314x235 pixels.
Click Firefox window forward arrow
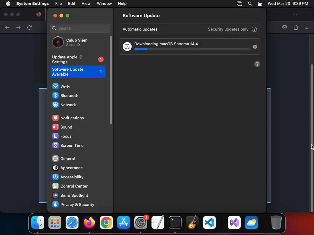click(18, 27)
